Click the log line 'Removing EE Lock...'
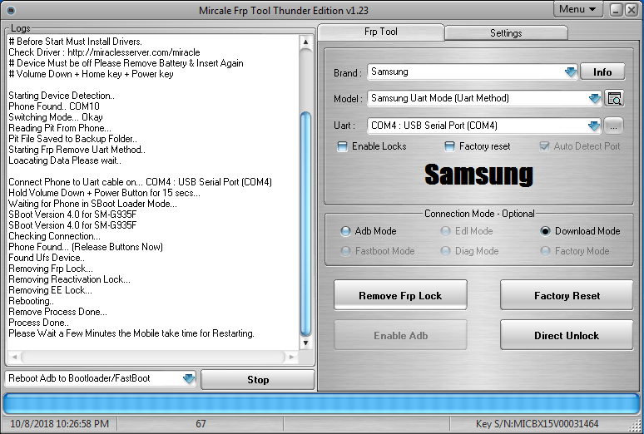 click(x=50, y=290)
